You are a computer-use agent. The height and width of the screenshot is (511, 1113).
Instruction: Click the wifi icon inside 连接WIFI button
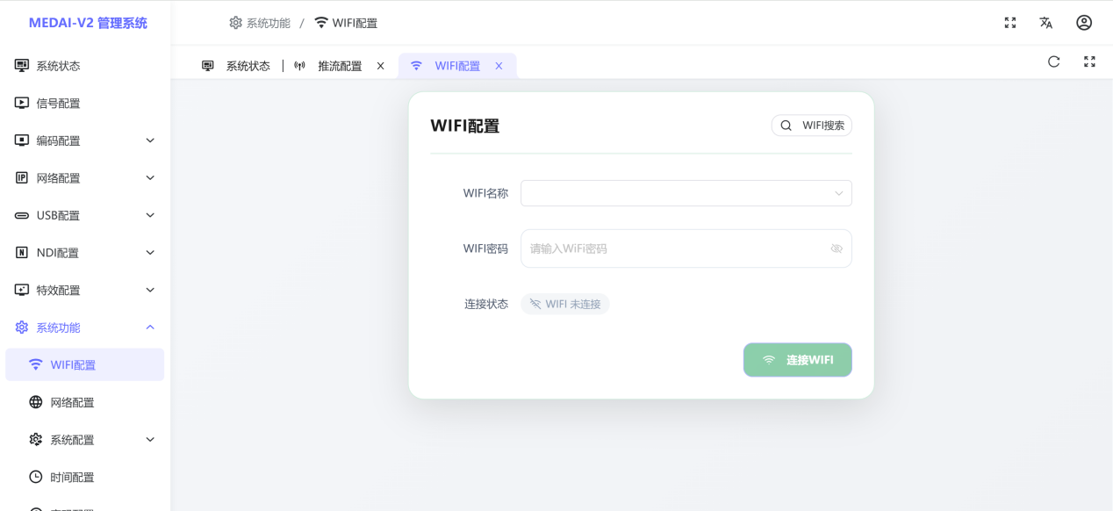[769, 360]
